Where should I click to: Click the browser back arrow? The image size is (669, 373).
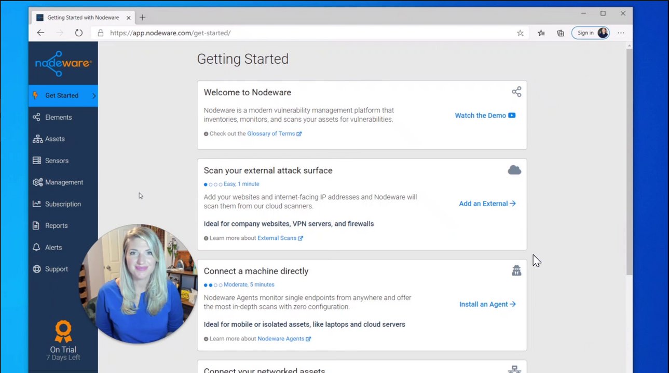[40, 33]
